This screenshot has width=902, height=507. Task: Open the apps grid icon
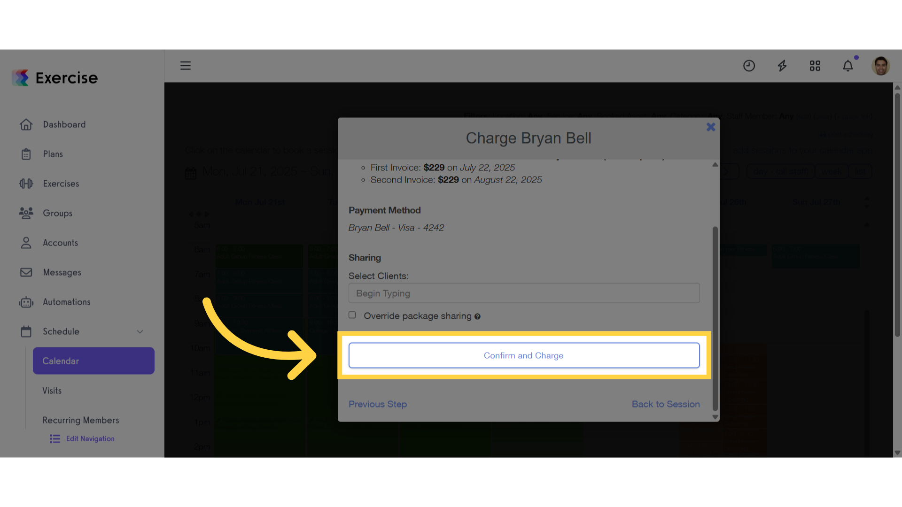[815, 66]
